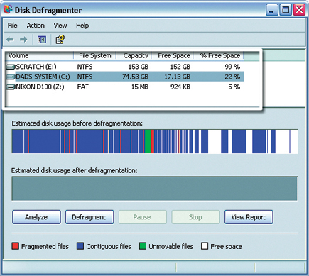Sort by the Capacity column header
The width and height of the screenshot is (309, 276).
[134, 55]
